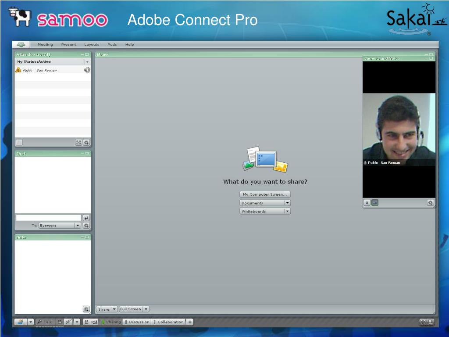Switch to the Discussion layout tab
This screenshot has height=337, width=449.
pyautogui.click(x=137, y=322)
